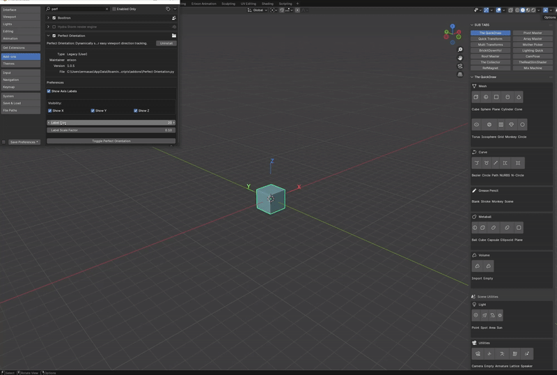Viewport: 557px width, 375px height.
Task: Disable the Perfect Orientation add-on checkbox
Action: [x=54, y=36]
